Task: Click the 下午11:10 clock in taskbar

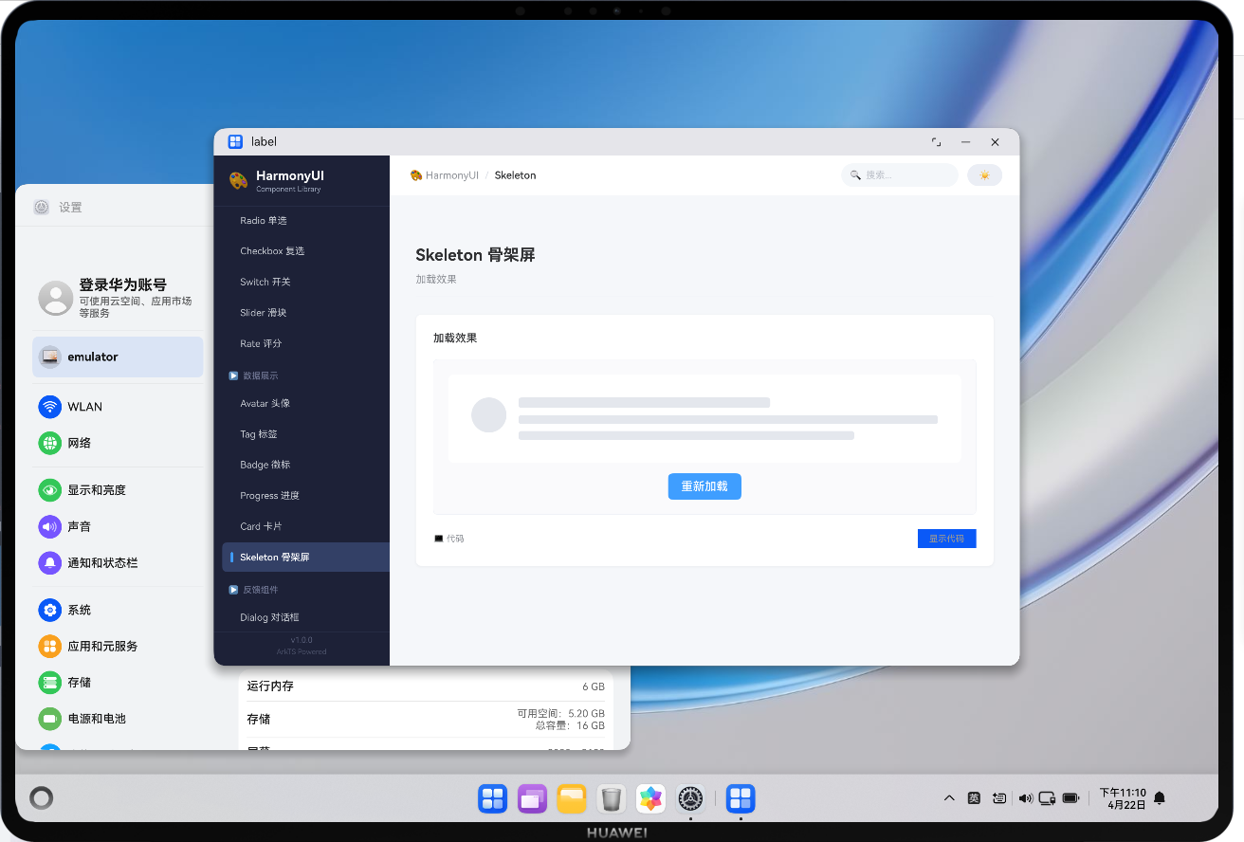Action: tap(1123, 793)
